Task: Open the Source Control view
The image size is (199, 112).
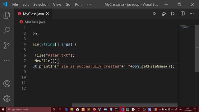Action: point(7,45)
